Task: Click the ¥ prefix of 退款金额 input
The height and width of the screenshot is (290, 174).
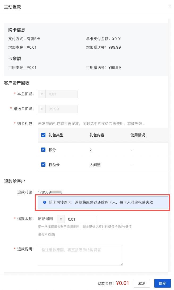Action: [x=61, y=219]
